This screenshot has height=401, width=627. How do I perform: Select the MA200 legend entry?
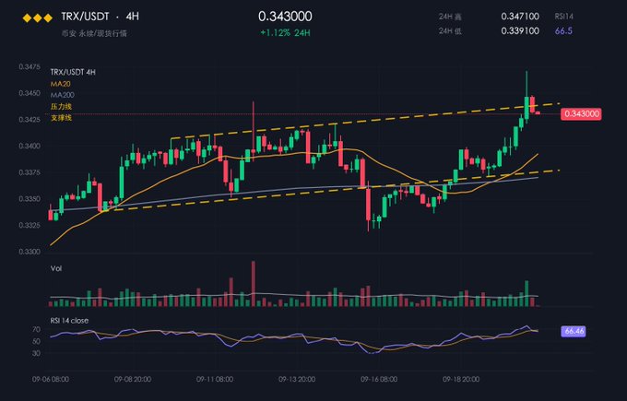[x=62, y=95]
